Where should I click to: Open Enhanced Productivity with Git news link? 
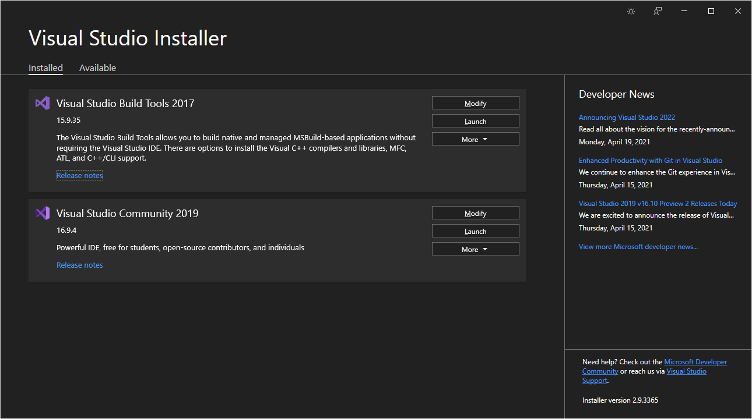pyautogui.click(x=650, y=161)
